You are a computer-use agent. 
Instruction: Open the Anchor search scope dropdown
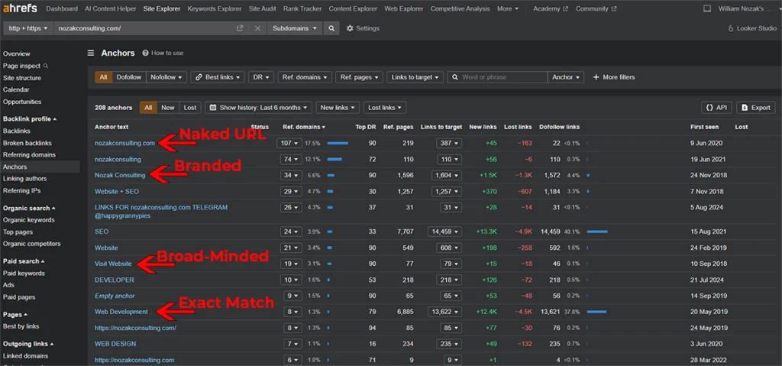pyautogui.click(x=566, y=77)
